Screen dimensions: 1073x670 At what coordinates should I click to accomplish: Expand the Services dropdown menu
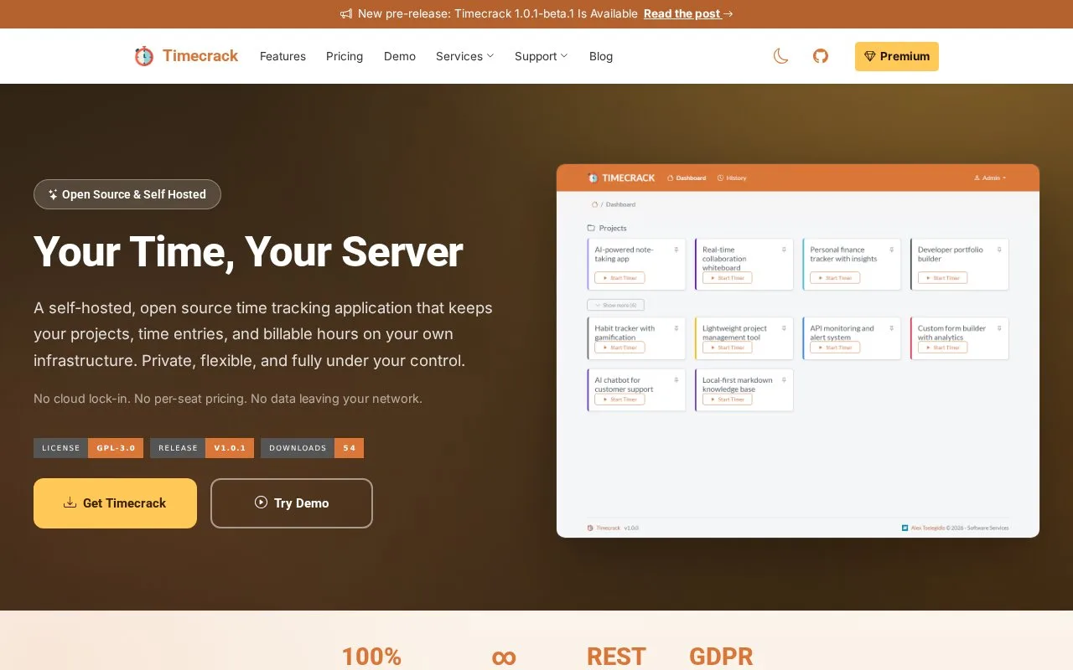coord(464,56)
